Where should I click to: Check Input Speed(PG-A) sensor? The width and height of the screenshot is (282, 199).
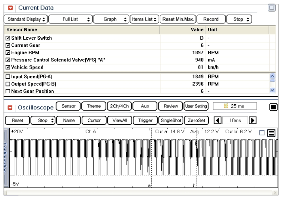pos(8,77)
